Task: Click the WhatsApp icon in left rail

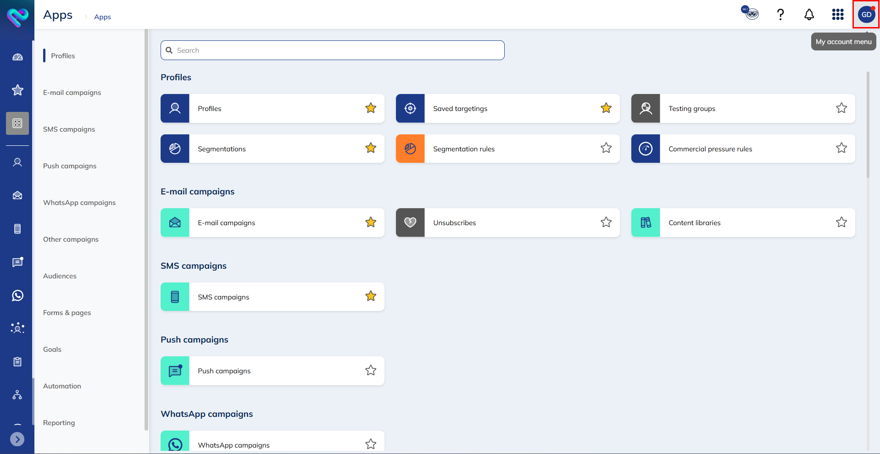Action: (17, 296)
